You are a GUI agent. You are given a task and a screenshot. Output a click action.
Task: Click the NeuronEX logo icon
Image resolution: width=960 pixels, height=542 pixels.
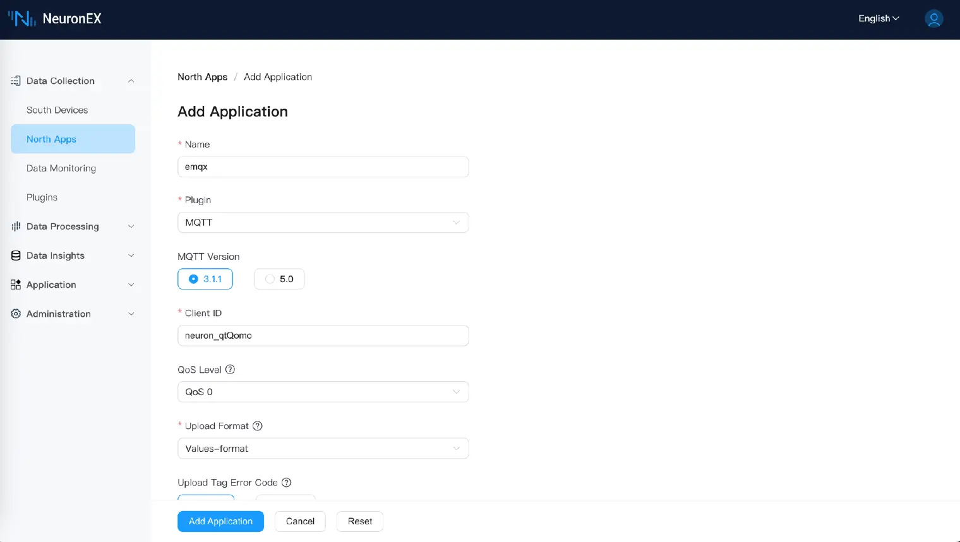click(x=21, y=19)
